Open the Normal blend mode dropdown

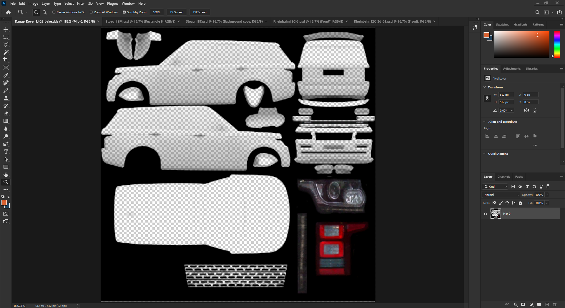pos(501,195)
